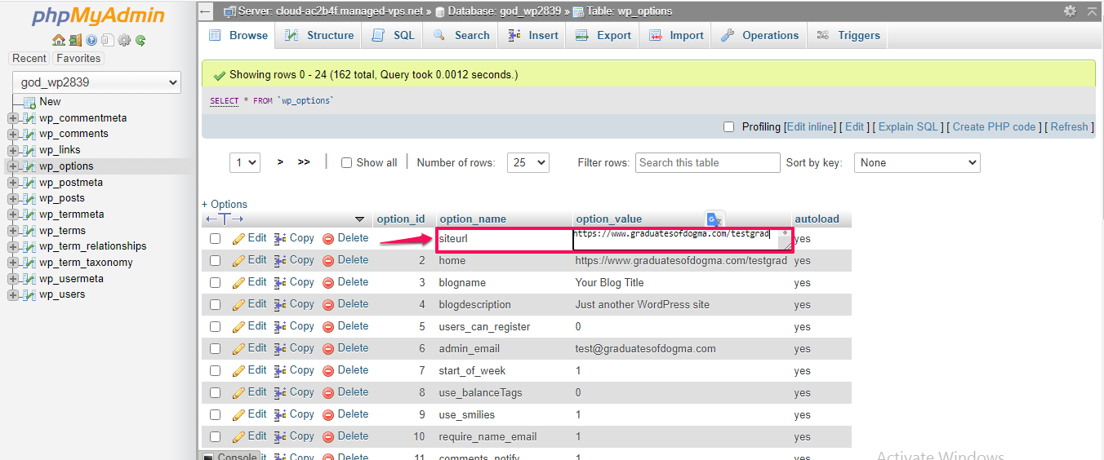Click the siteurl option_value text area

[682, 239]
